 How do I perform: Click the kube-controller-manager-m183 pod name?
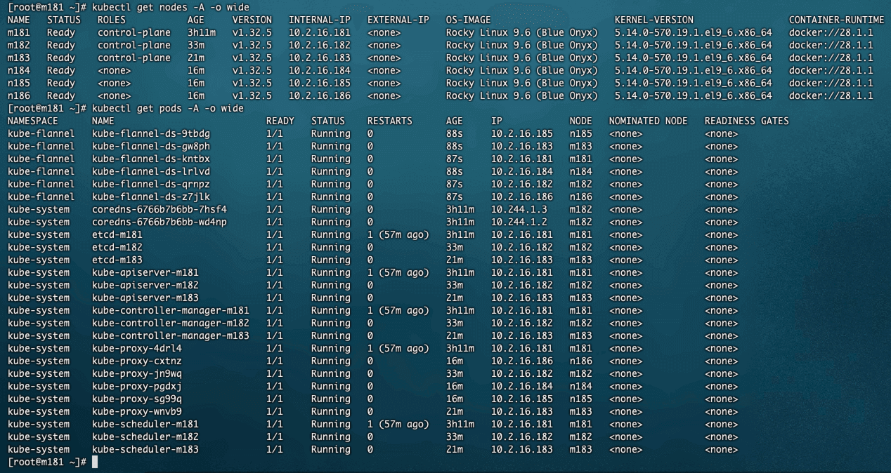point(170,335)
